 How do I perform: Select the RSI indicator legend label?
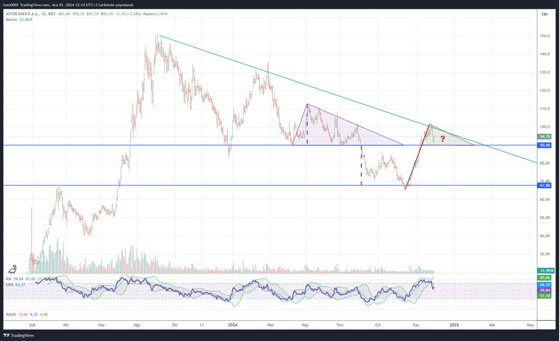[x=9, y=279]
